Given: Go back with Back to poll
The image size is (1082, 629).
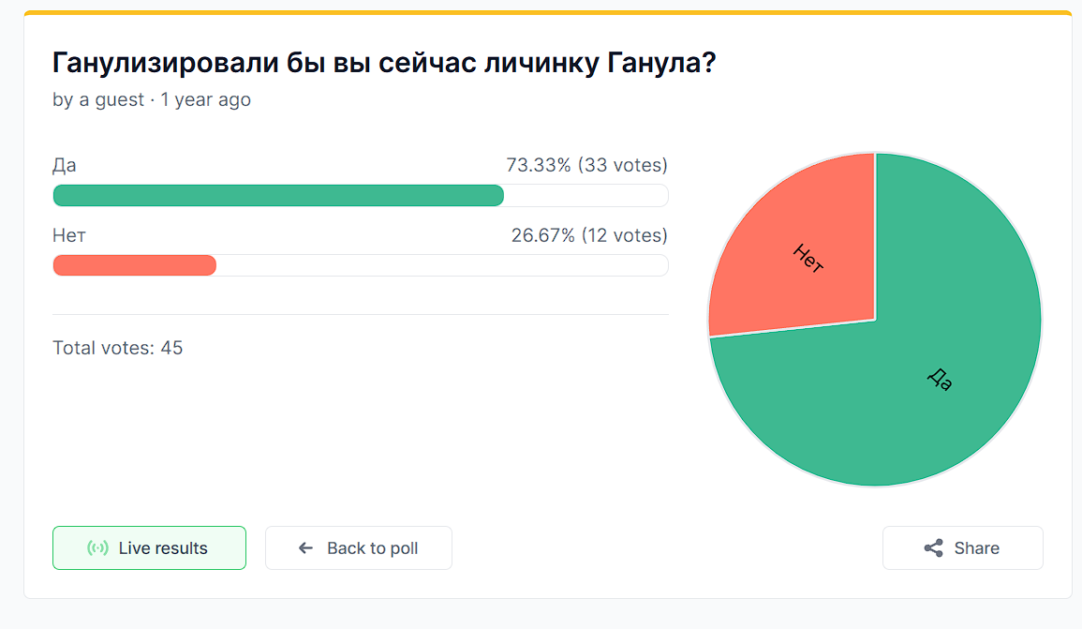Looking at the screenshot, I should coord(359,548).
